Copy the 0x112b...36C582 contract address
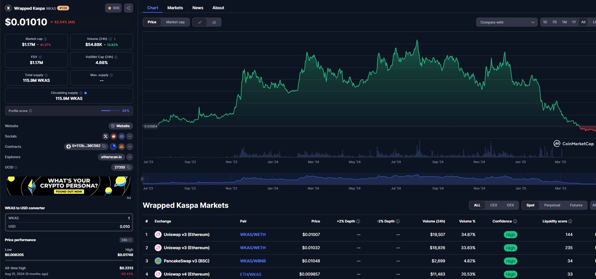The image size is (596, 279). pos(105,146)
